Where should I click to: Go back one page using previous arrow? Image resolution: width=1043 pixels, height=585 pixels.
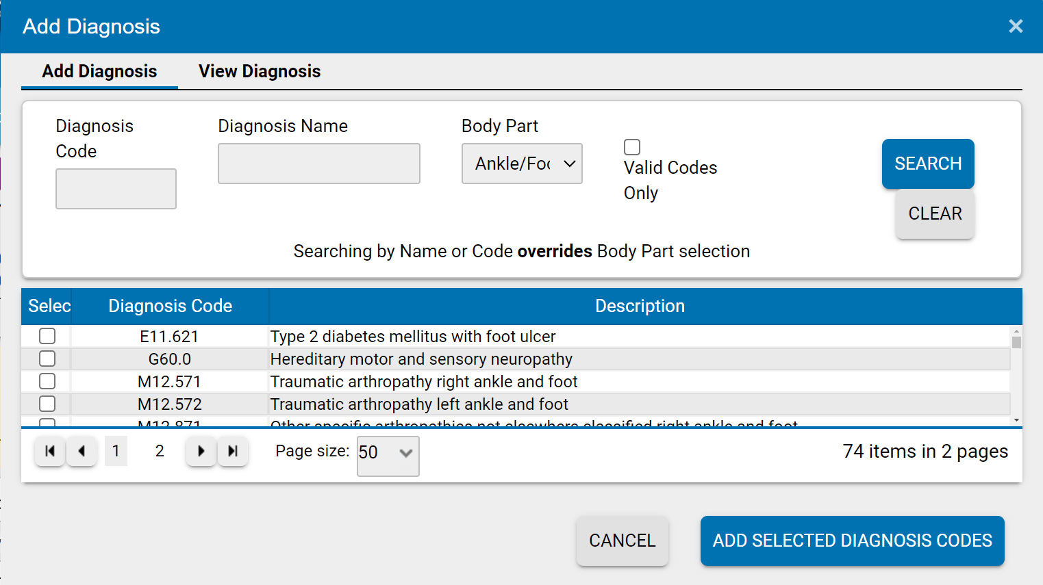(81, 451)
